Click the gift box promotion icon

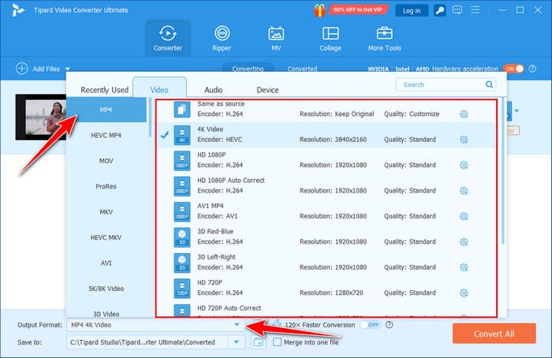[x=319, y=10]
